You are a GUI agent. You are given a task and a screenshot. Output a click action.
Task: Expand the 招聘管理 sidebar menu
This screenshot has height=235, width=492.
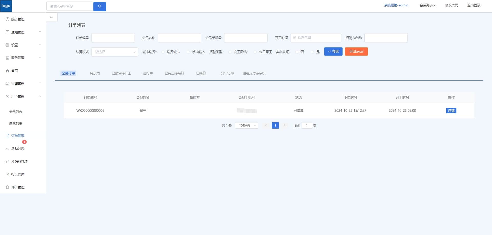(x=23, y=84)
